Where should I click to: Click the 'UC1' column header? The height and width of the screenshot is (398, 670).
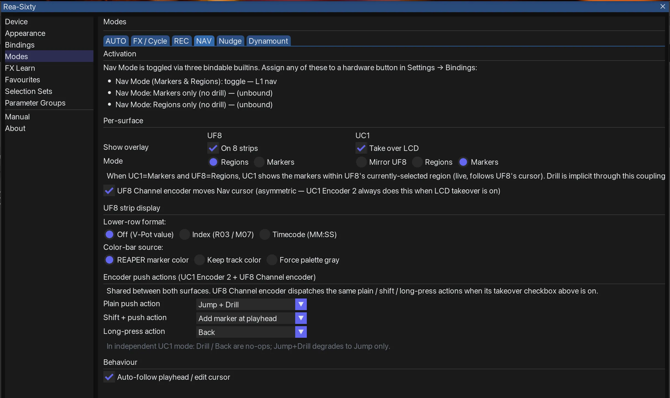click(363, 135)
